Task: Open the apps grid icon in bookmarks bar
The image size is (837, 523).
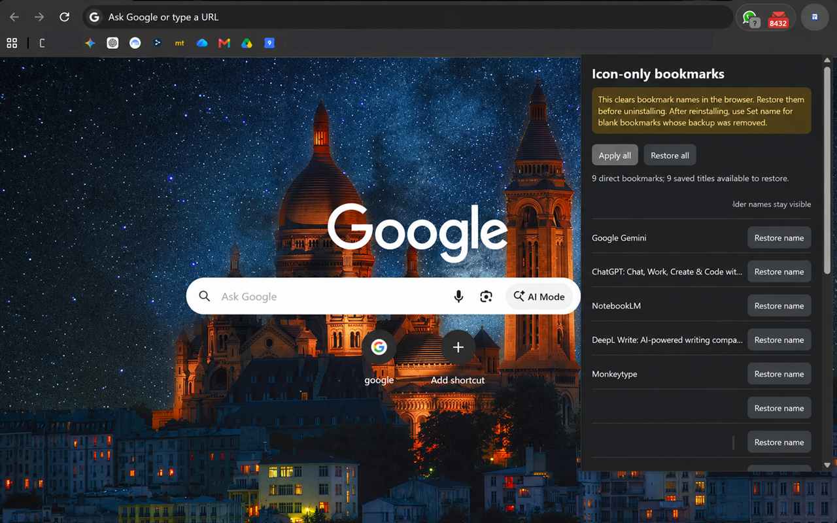Action: point(12,43)
